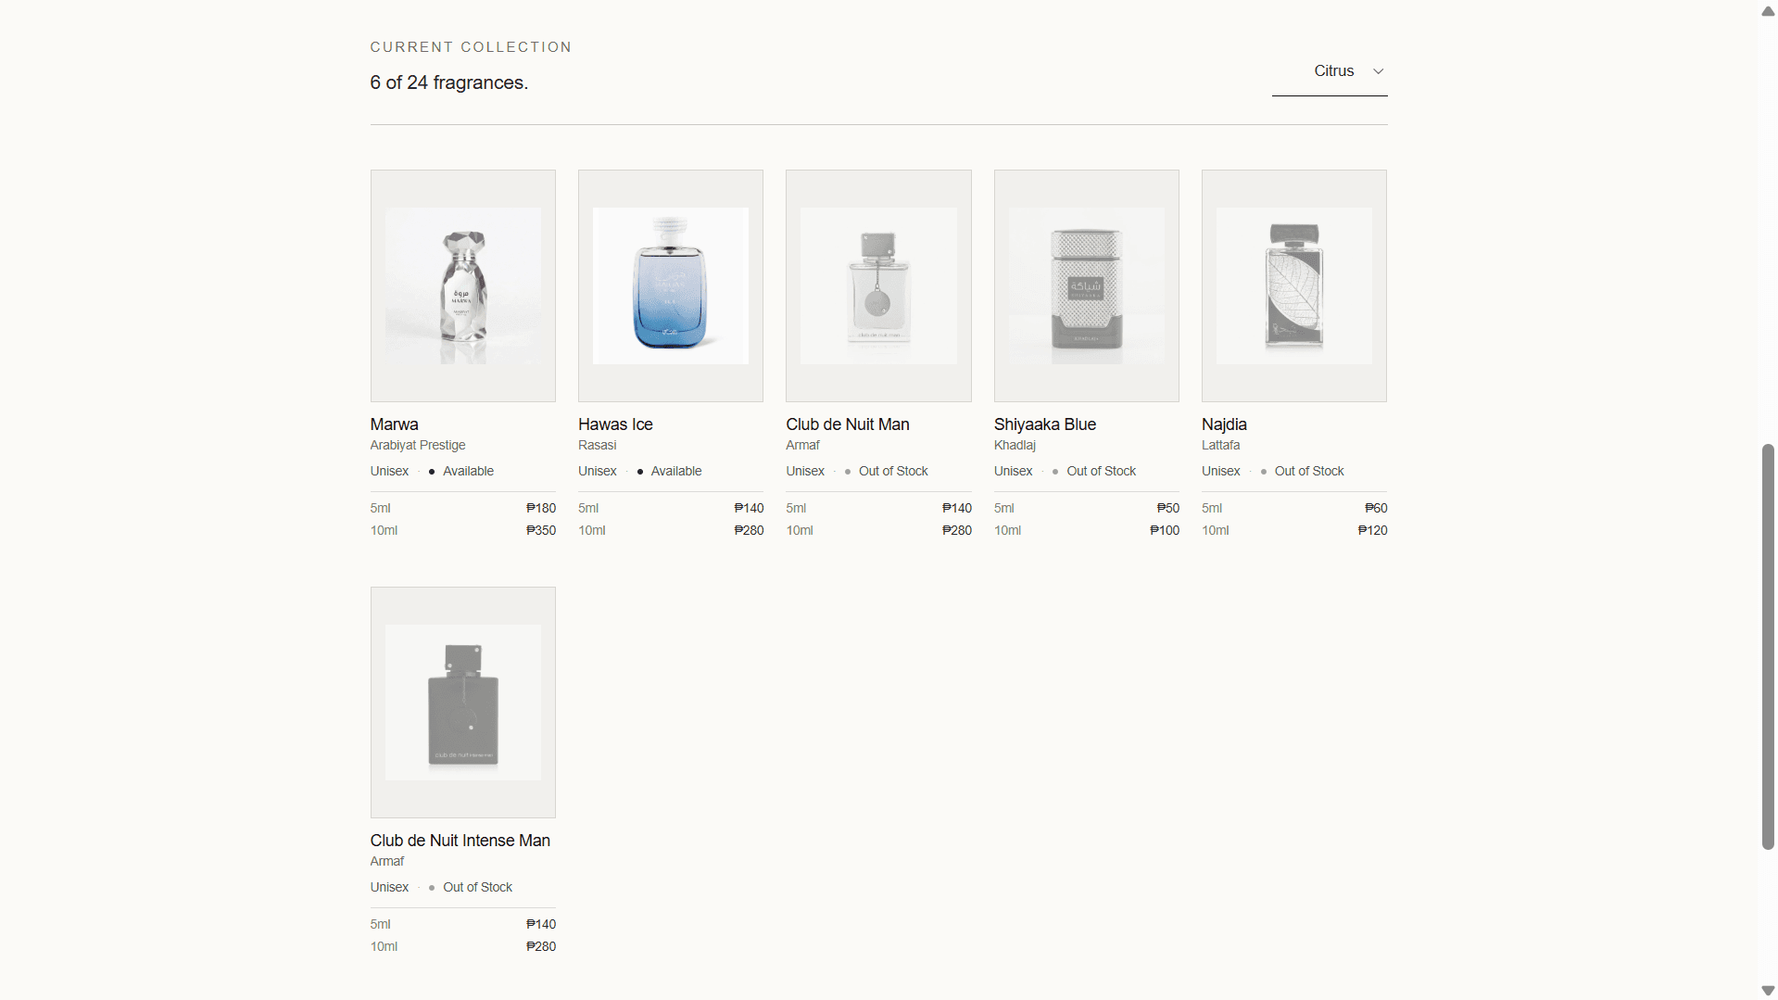Click the scrollbar down arrow
This screenshot has height=1000, width=1778.
pyautogui.click(x=1768, y=990)
